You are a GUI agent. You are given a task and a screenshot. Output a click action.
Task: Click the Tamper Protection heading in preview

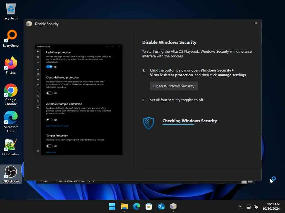pos(57,136)
